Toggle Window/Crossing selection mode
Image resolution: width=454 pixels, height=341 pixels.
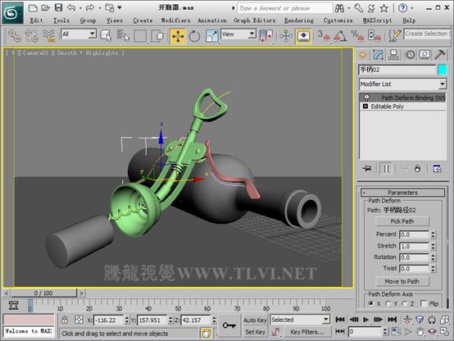(x=157, y=36)
